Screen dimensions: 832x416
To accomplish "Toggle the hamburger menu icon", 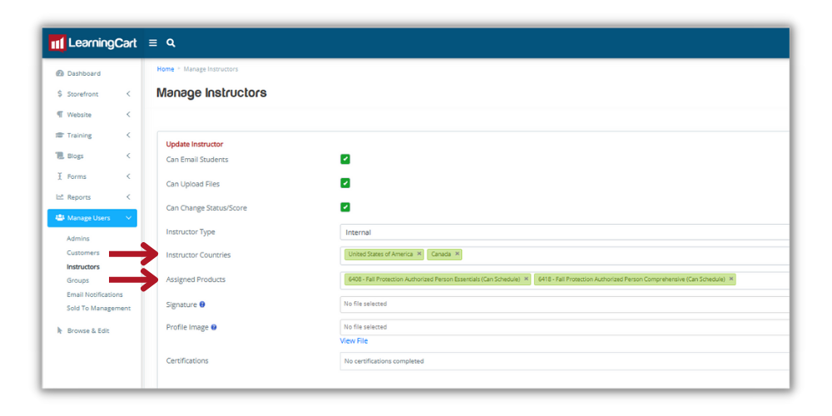I will pyautogui.click(x=153, y=43).
